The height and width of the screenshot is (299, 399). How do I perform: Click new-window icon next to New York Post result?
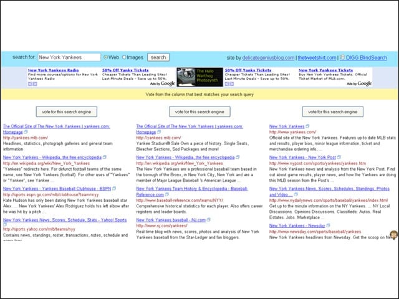(x=339, y=157)
